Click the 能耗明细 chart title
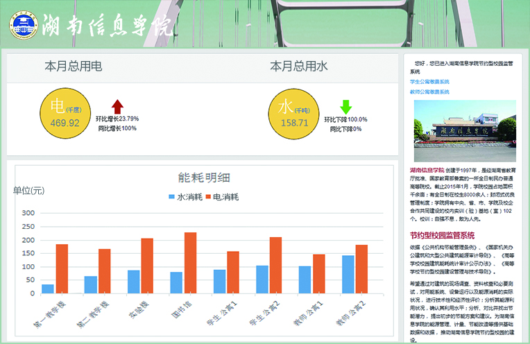The height and width of the screenshot is (344, 530). pos(204,178)
